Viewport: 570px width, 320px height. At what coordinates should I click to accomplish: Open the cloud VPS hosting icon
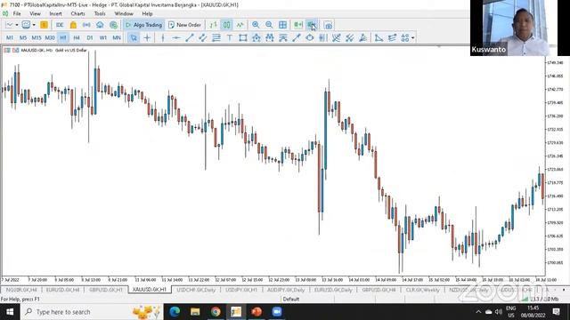[100, 25]
